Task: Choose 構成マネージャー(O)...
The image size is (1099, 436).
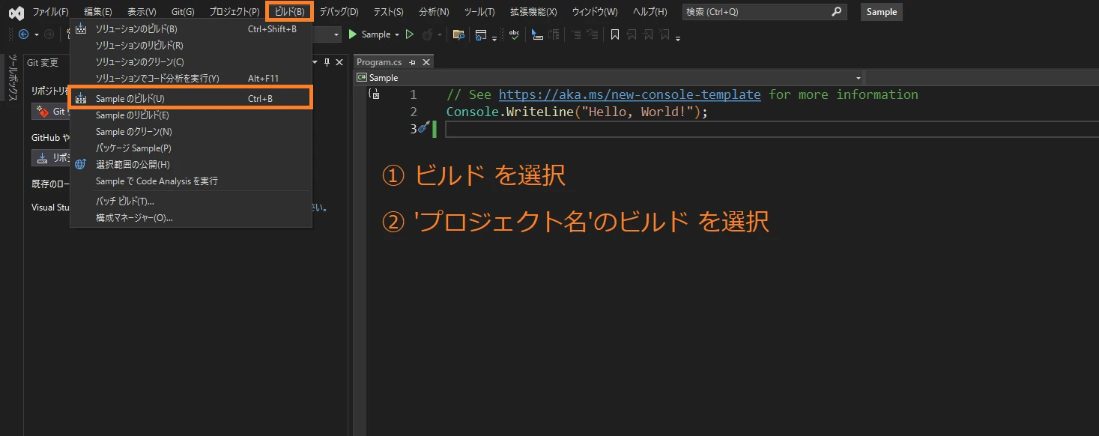Action: pyautogui.click(x=191, y=218)
